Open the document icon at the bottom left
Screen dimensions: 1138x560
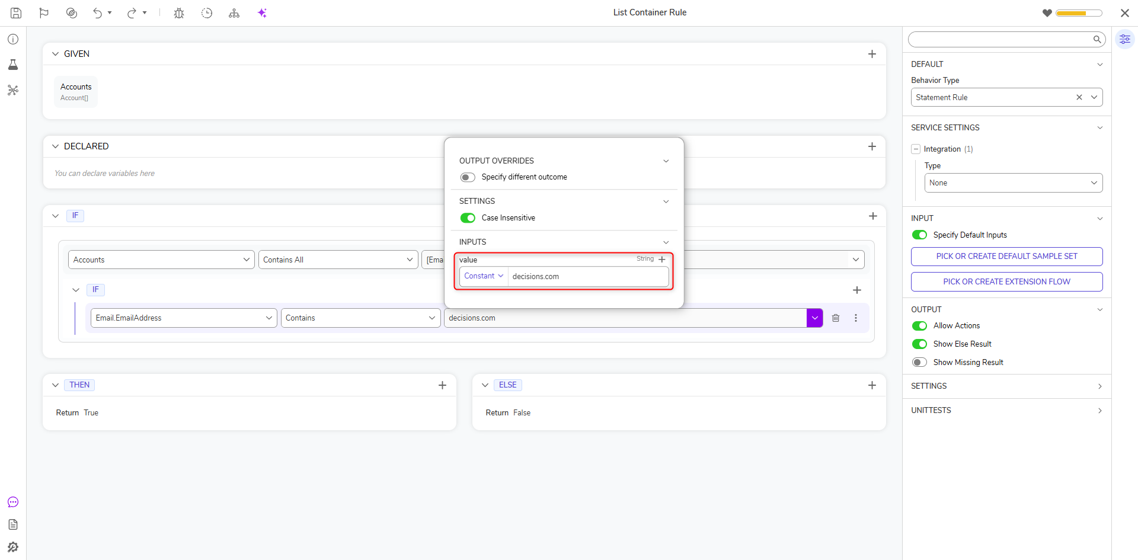pyautogui.click(x=13, y=524)
